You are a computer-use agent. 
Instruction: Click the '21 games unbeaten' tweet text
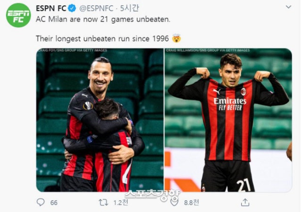pyautogui.click(x=103, y=19)
